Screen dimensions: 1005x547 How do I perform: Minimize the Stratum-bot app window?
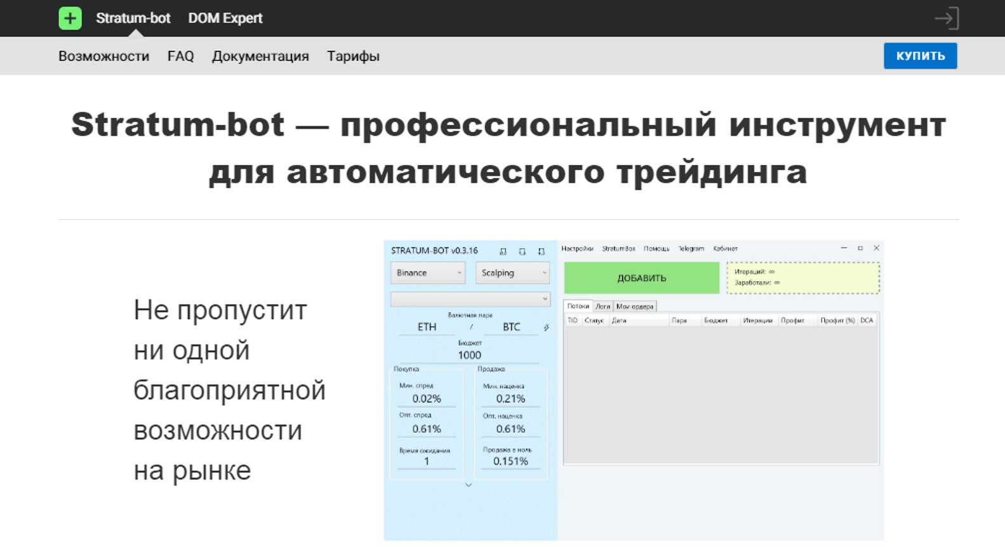pos(844,248)
